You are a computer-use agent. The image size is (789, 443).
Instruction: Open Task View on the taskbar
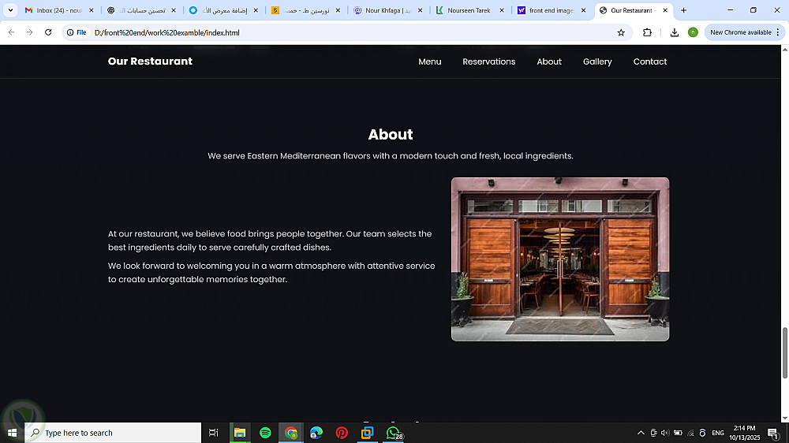pyautogui.click(x=213, y=433)
